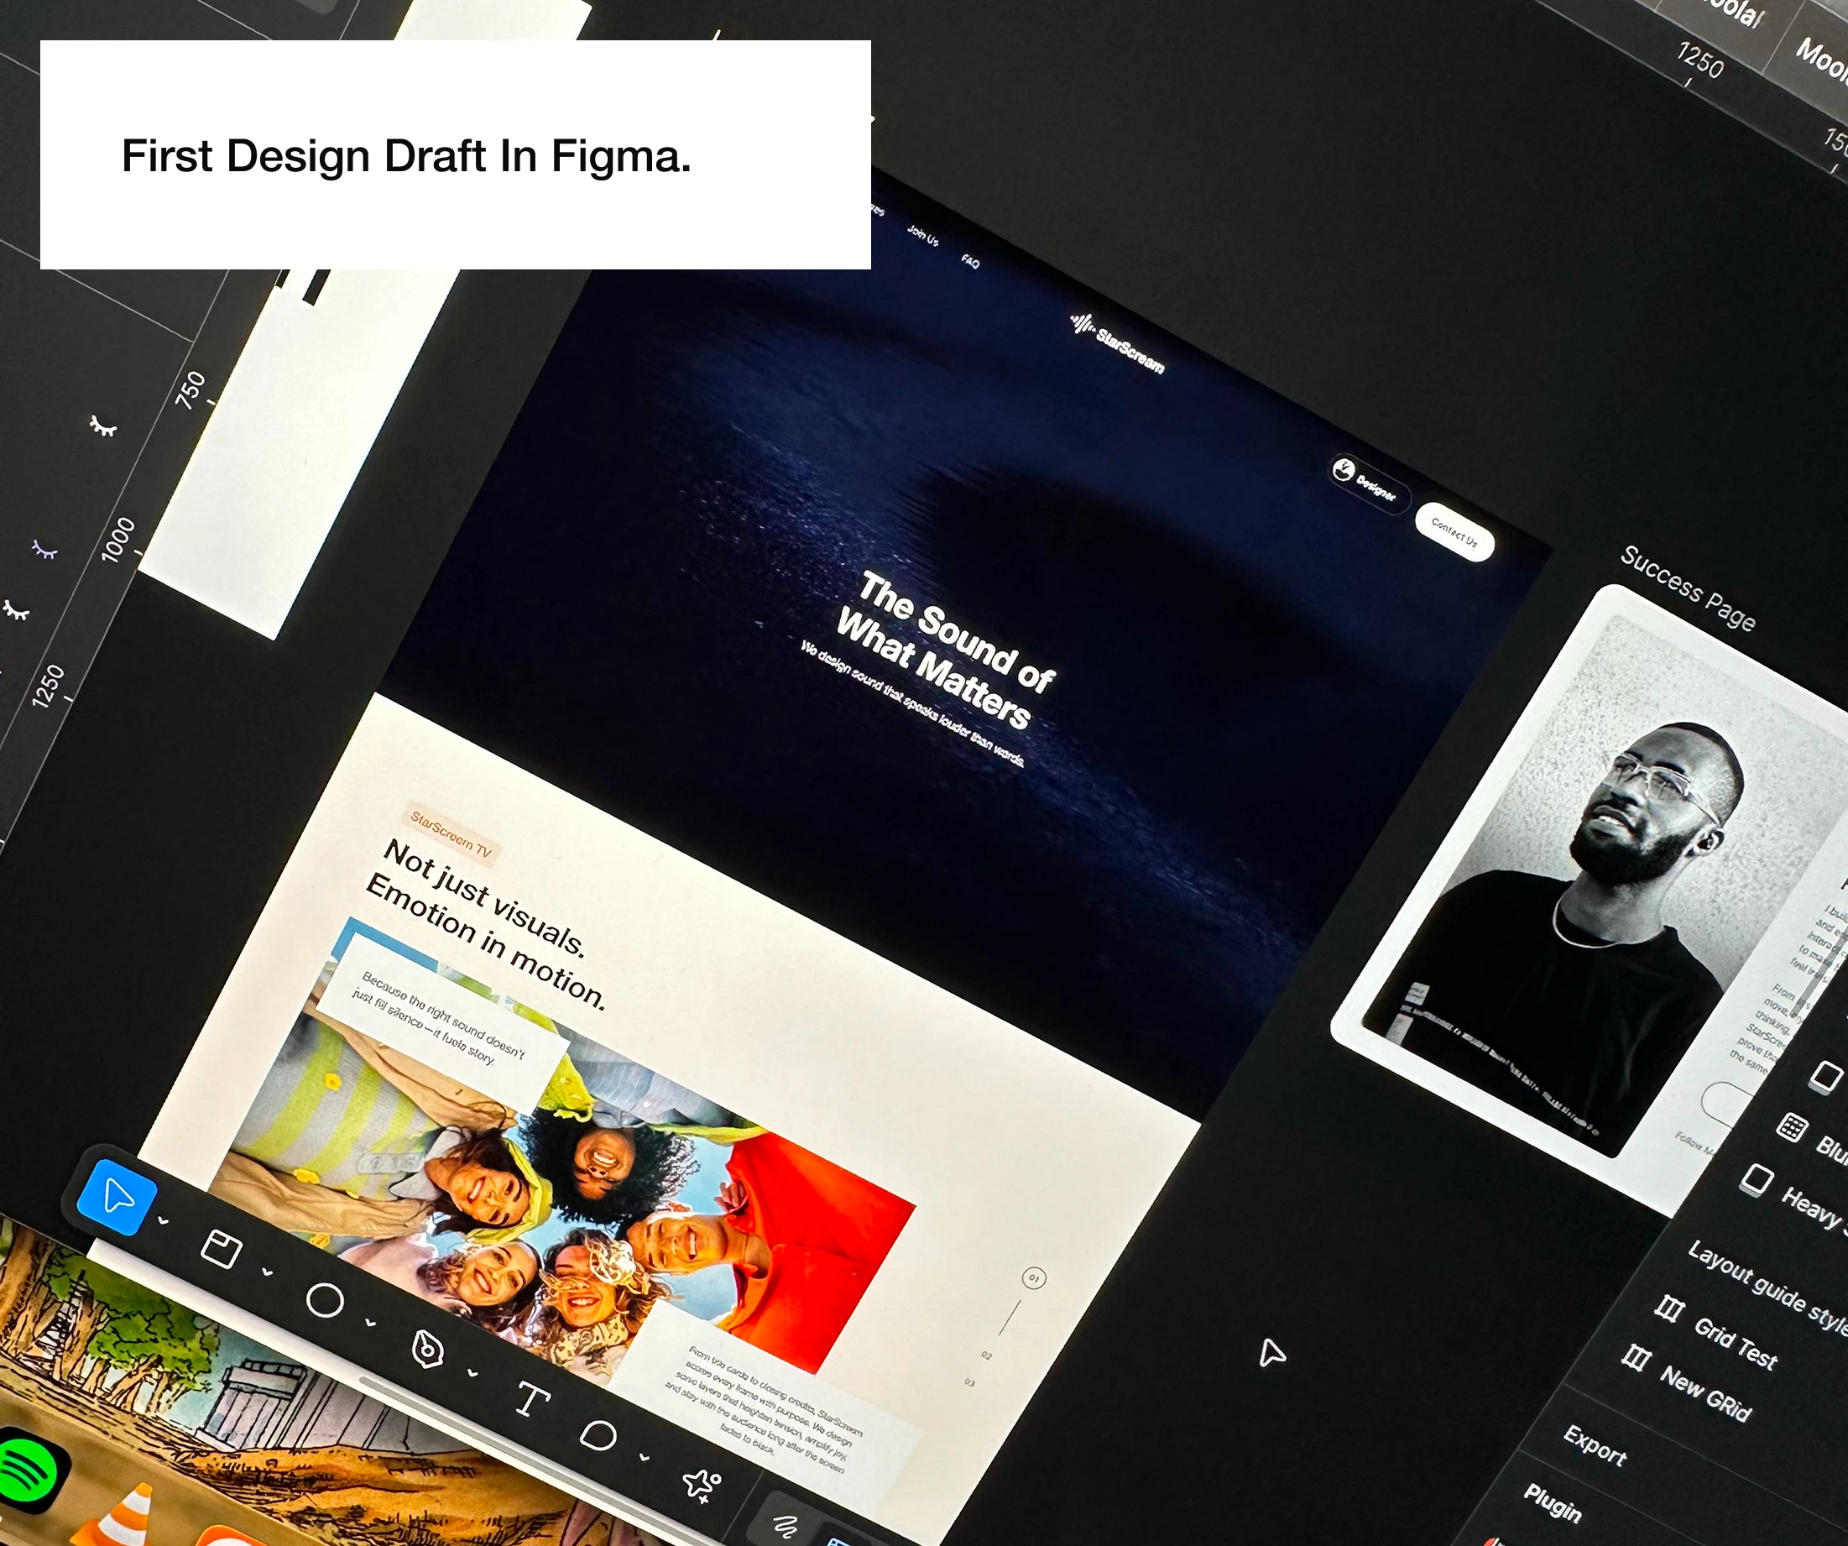Expand Pen tool options chevron
1848x1546 pixels.
pos(472,1372)
